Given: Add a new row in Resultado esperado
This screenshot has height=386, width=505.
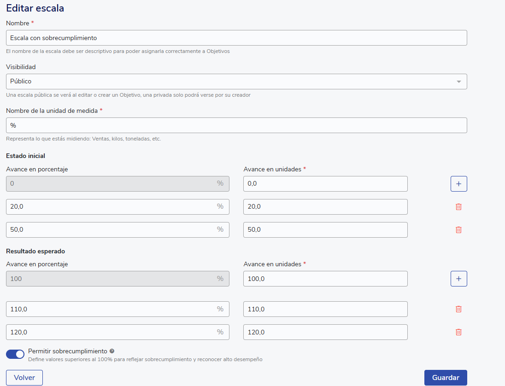Looking at the screenshot, I should pos(458,279).
